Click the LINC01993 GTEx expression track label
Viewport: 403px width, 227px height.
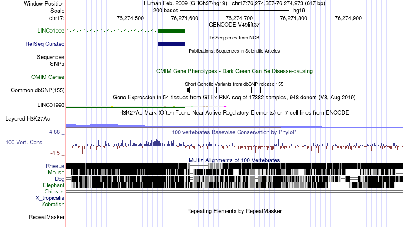(50, 105)
